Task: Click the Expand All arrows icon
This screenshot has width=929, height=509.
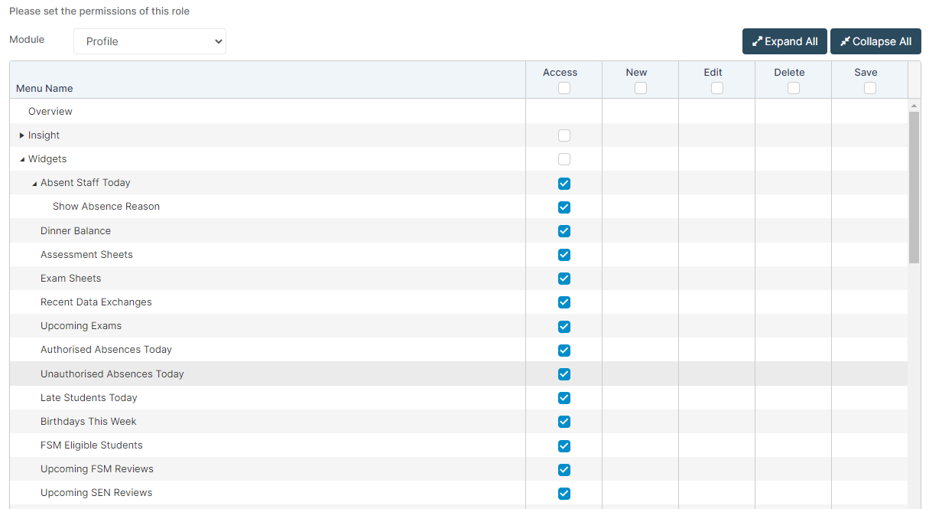Action: point(758,41)
